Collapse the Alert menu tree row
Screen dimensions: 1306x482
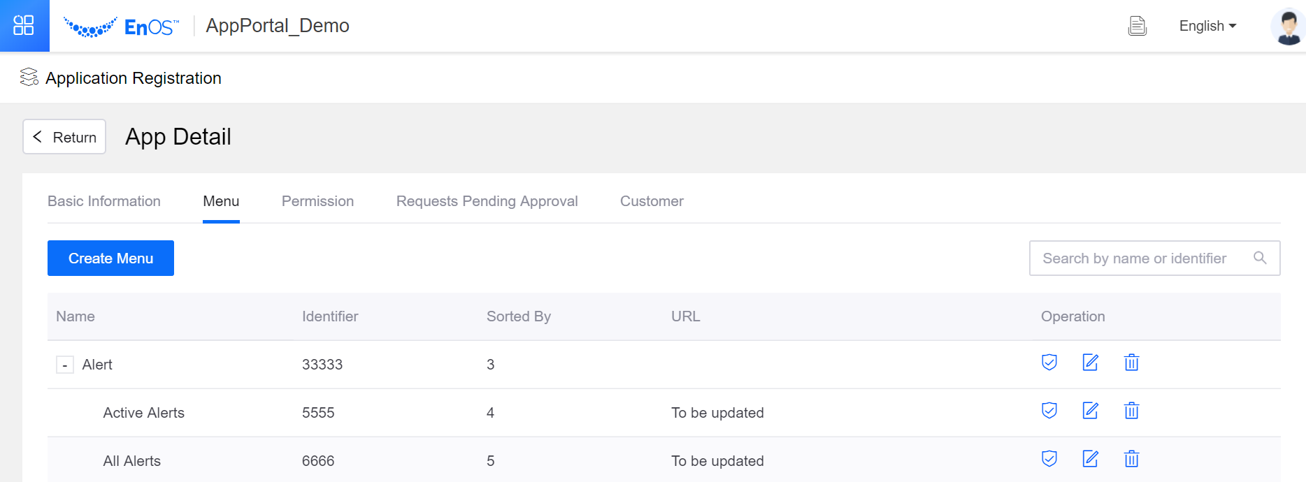[65, 365]
